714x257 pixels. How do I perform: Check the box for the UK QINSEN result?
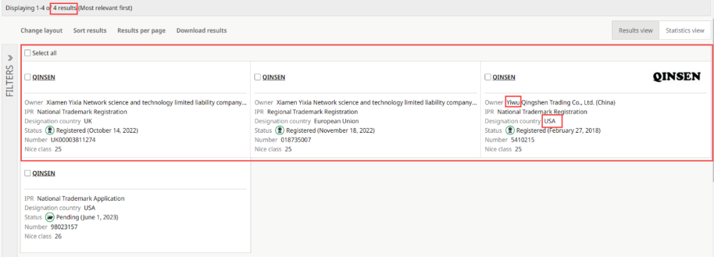tap(28, 77)
